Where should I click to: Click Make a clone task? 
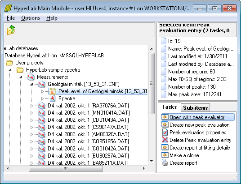[x=184, y=155]
